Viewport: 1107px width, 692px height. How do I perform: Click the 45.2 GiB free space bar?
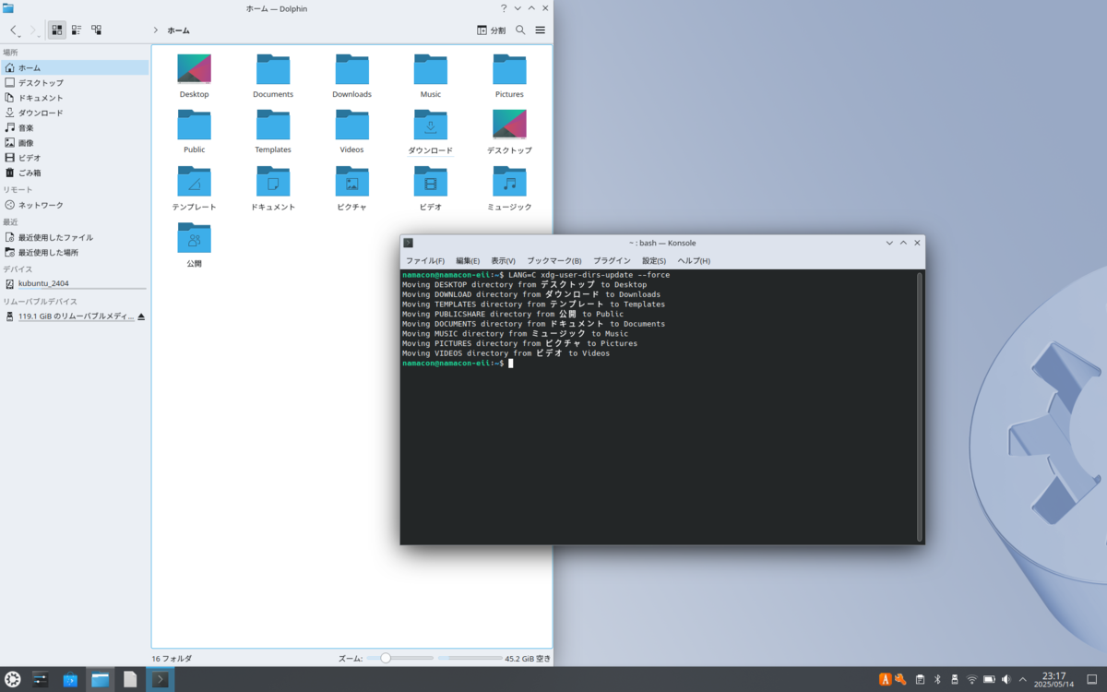click(470, 658)
